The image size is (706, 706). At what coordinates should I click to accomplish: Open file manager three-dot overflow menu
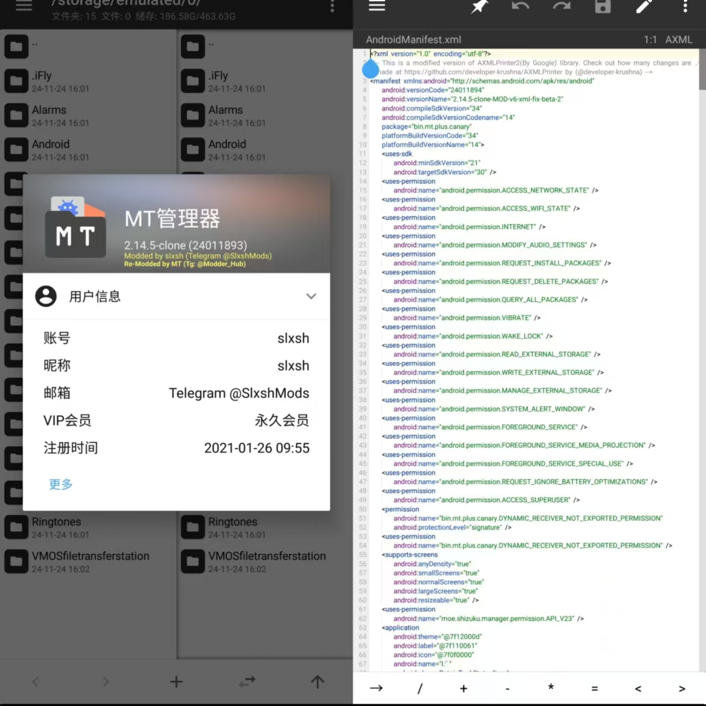[x=332, y=6]
